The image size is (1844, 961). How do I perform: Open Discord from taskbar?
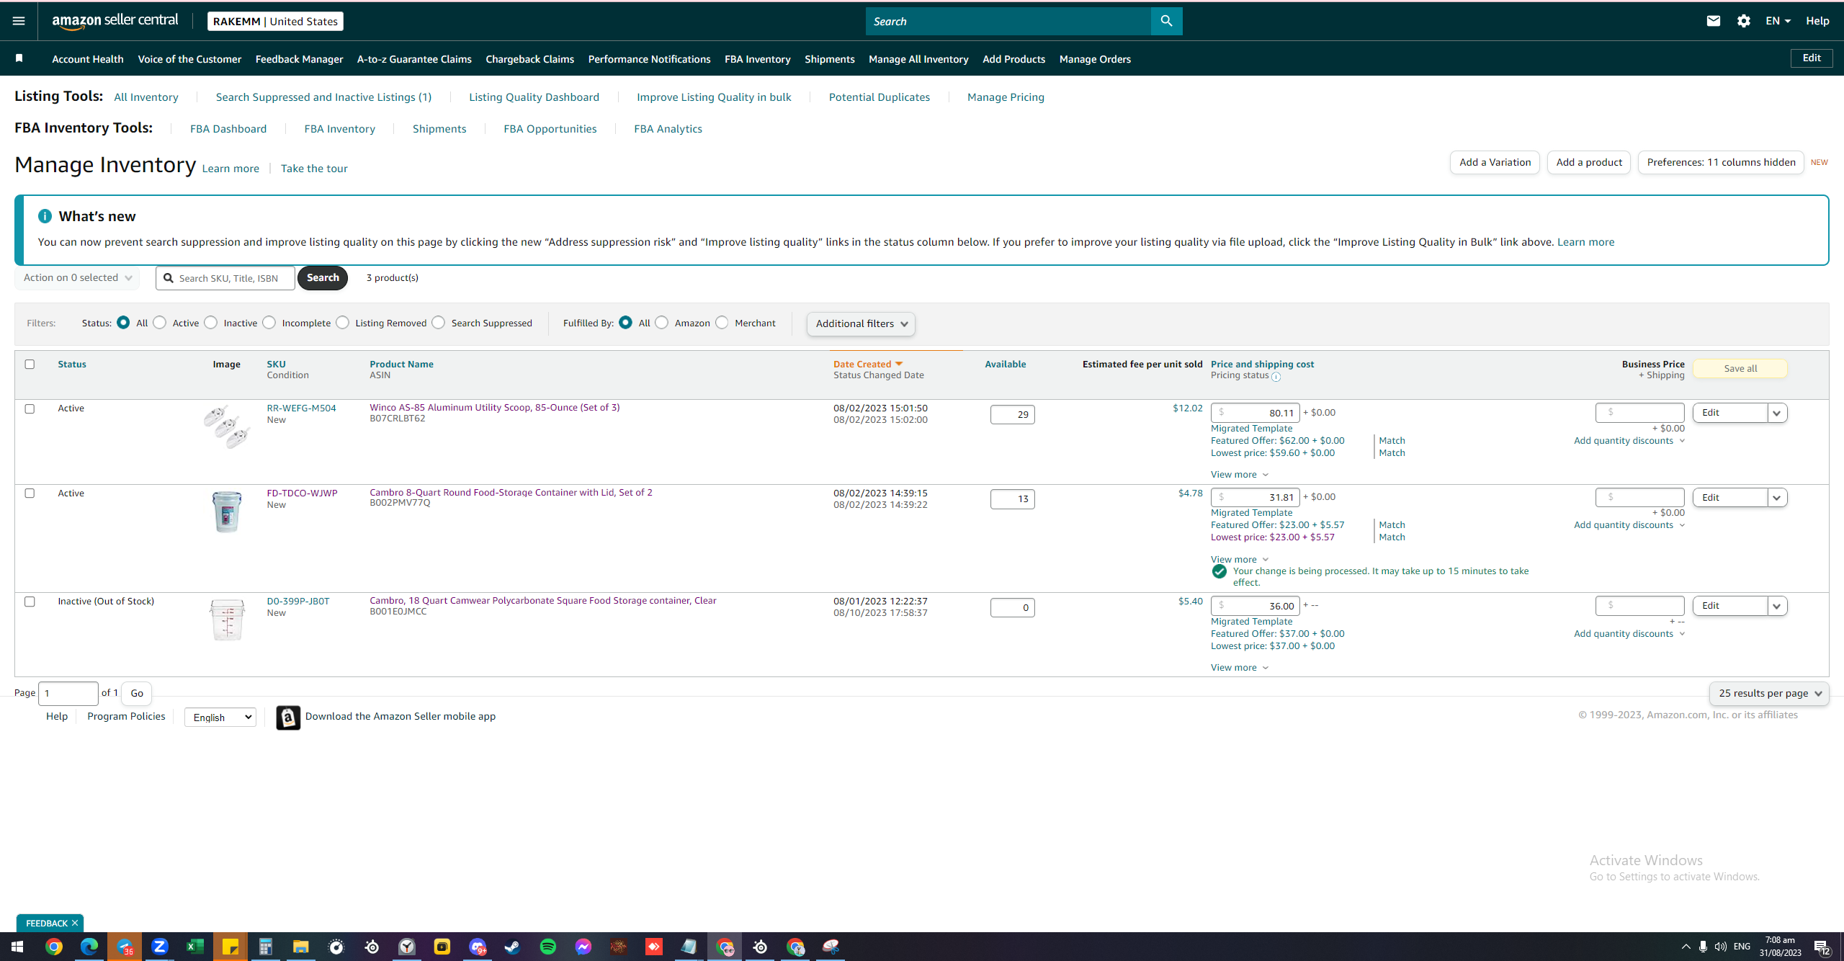coord(478,947)
